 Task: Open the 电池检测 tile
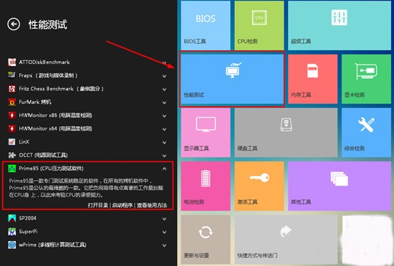[206, 186]
